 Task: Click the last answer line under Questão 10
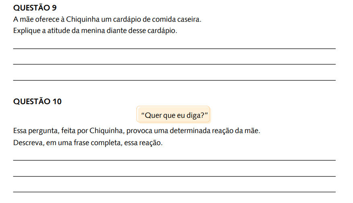click(174, 192)
